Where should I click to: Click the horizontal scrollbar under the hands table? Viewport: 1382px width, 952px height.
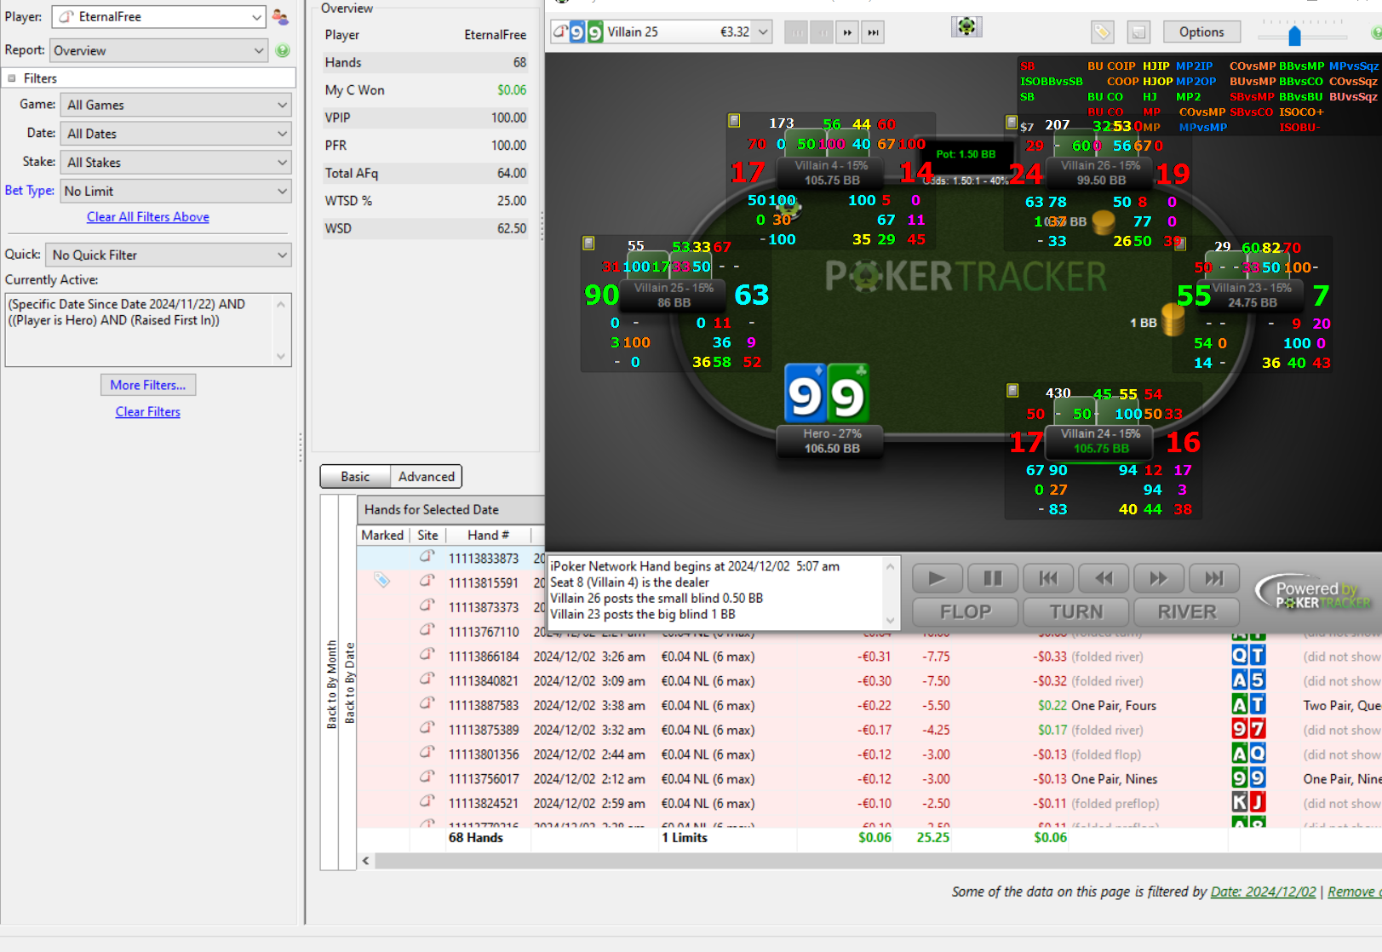tap(877, 861)
